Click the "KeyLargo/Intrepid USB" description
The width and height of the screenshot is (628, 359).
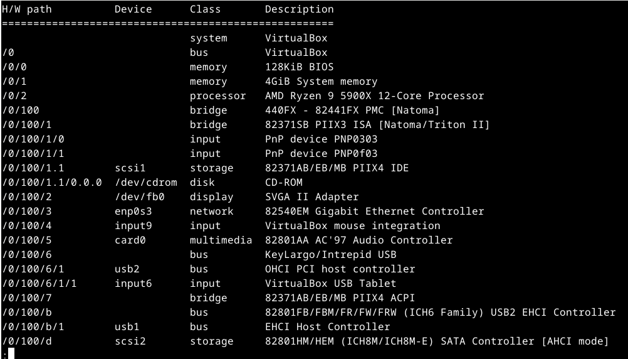pyautogui.click(x=330, y=255)
